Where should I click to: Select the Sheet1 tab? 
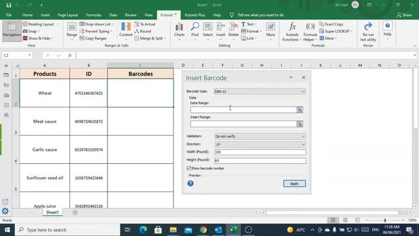tap(52, 212)
